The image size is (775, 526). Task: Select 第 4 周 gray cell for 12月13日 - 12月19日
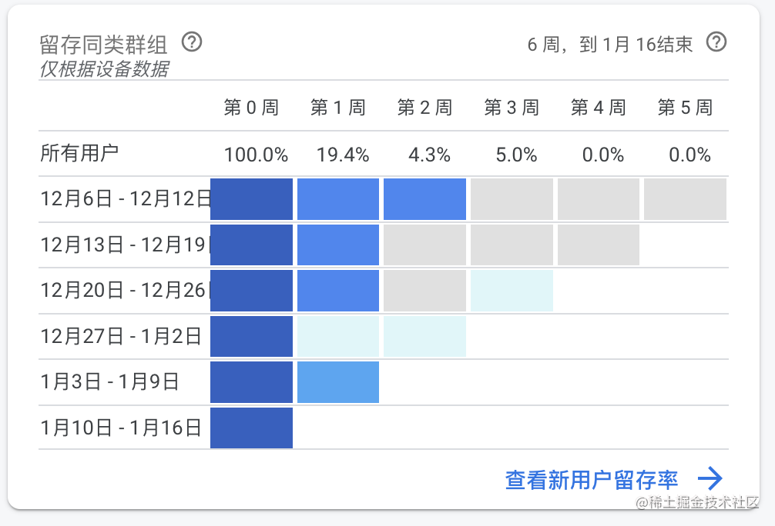[x=599, y=245]
